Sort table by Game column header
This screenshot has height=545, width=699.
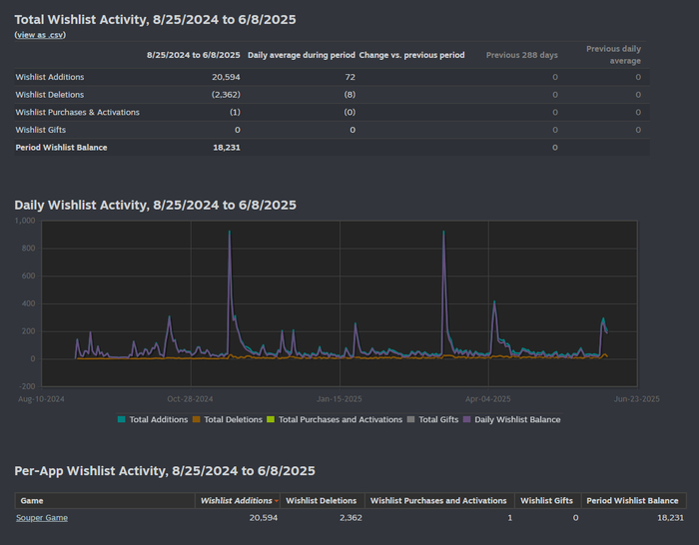[x=32, y=500]
